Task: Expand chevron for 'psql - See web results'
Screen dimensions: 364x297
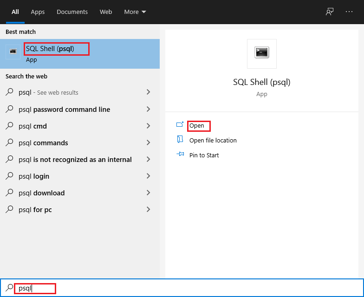Action: pyautogui.click(x=149, y=92)
